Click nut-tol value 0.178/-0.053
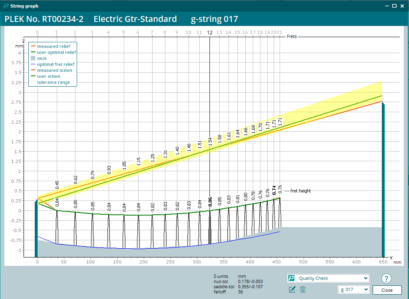The image size is (409, 299). coord(250,281)
